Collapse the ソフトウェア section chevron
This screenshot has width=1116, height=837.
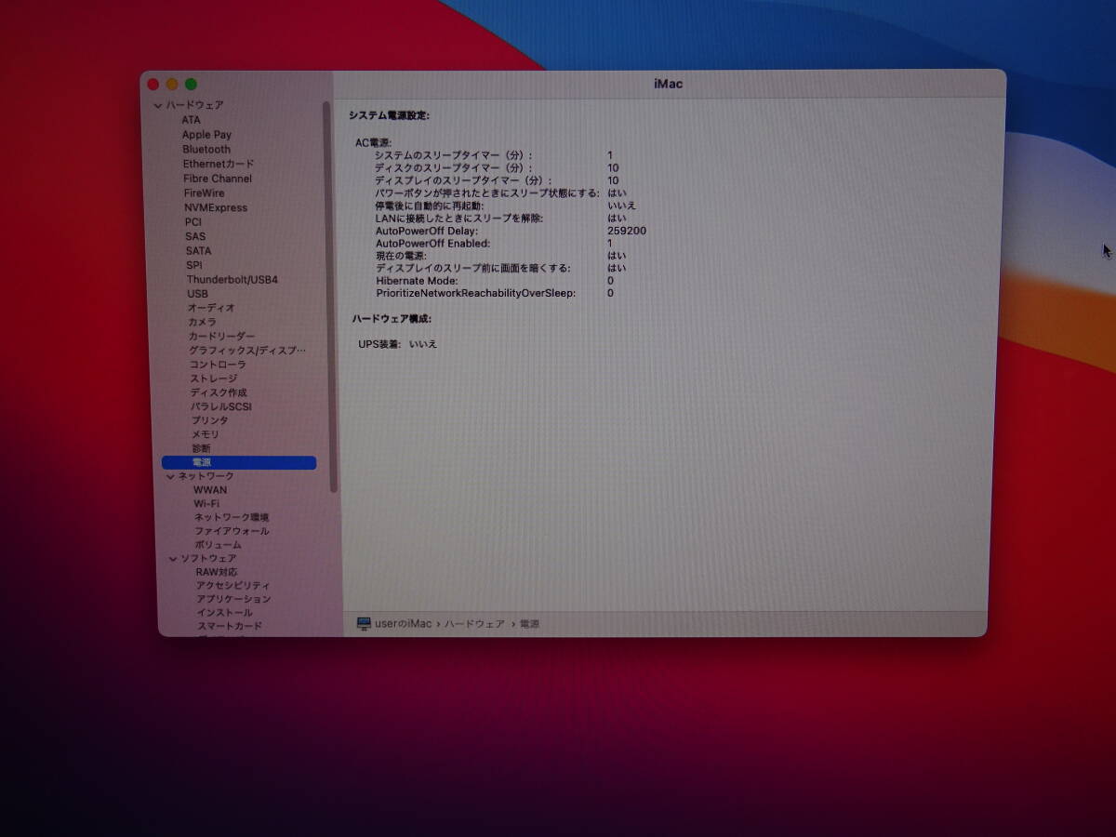click(173, 559)
